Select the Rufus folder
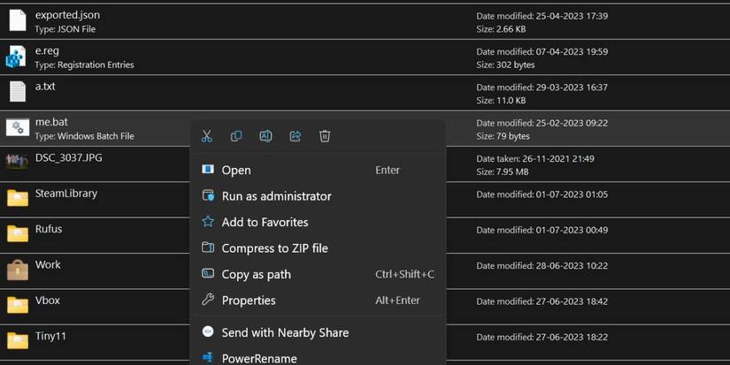The width and height of the screenshot is (730, 365). tap(48, 229)
